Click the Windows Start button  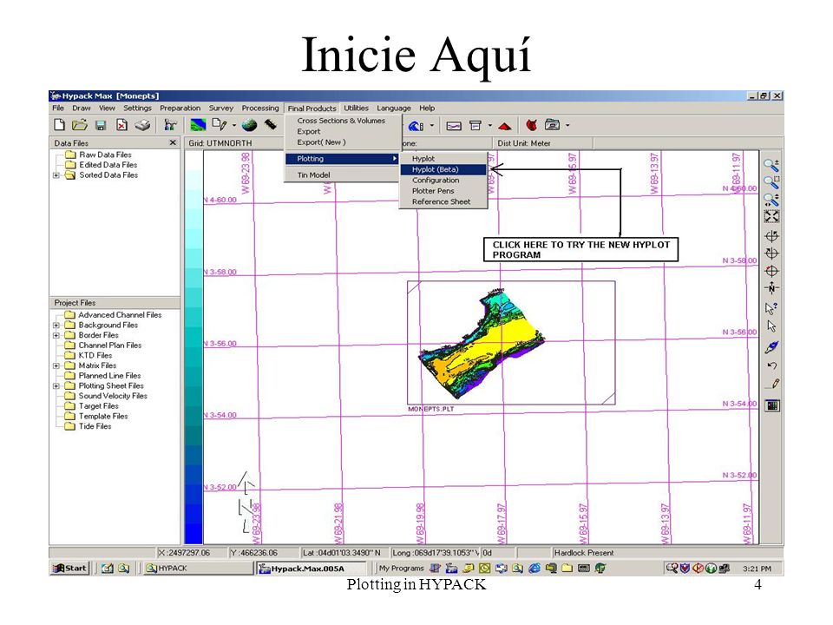[69, 568]
